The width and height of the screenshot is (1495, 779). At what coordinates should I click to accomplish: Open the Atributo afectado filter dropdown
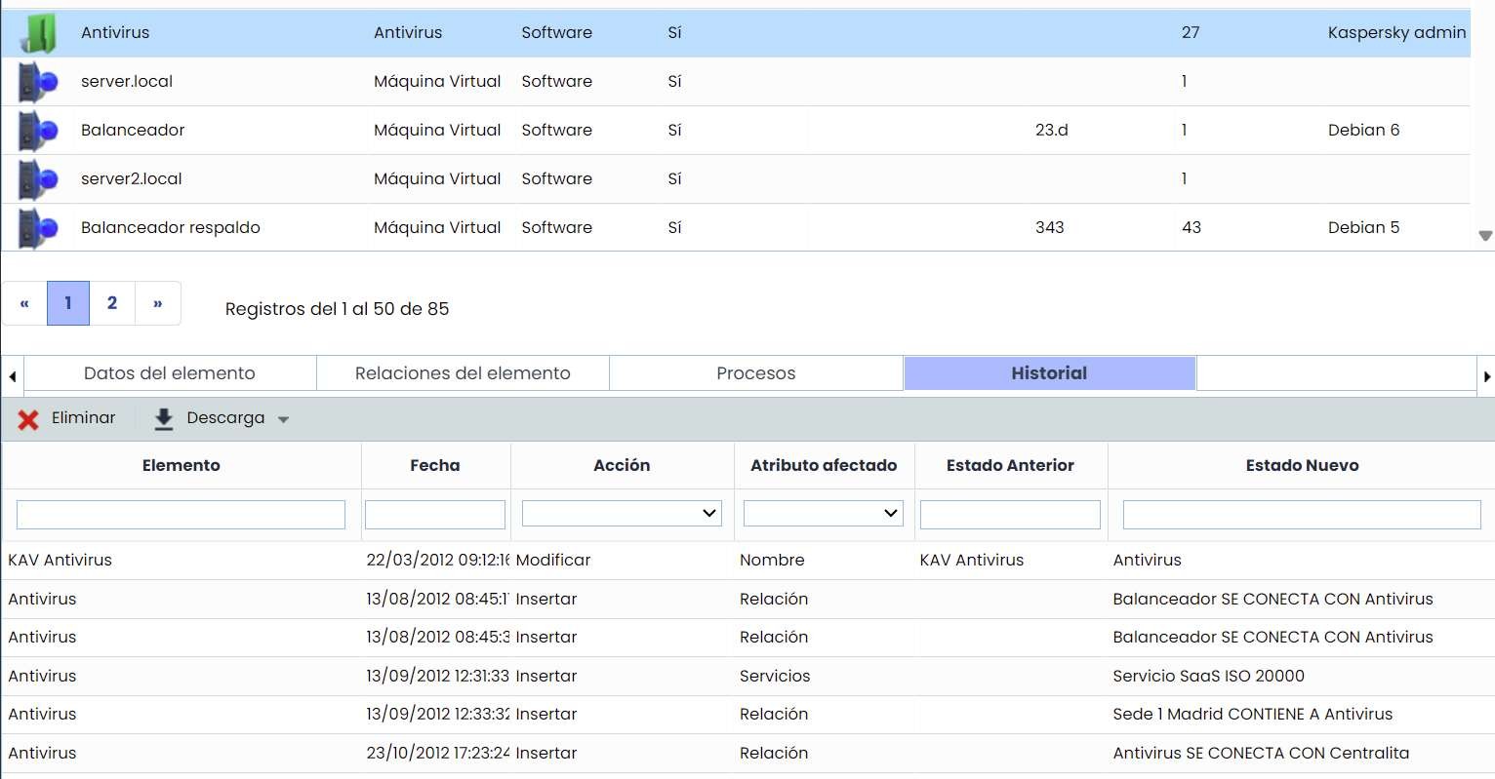point(823,513)
